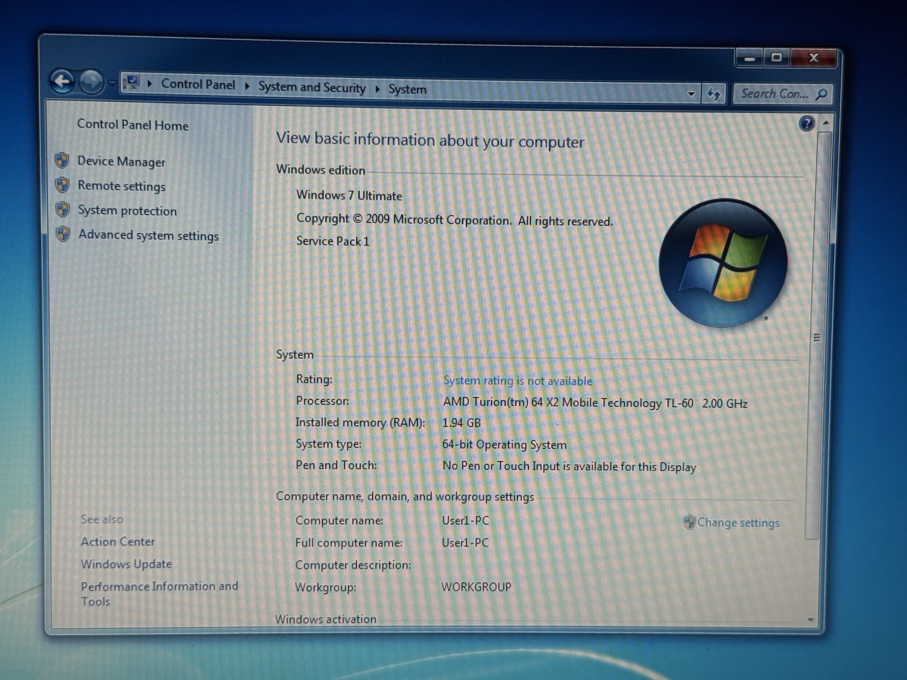Select the System breadcrumb
The image size is (907, 680).
[x=408, y=90]
